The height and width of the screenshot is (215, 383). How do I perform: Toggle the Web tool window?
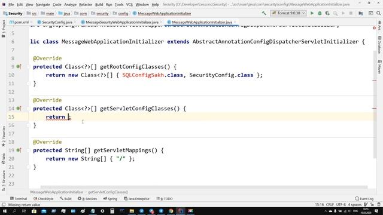(4, 159)
